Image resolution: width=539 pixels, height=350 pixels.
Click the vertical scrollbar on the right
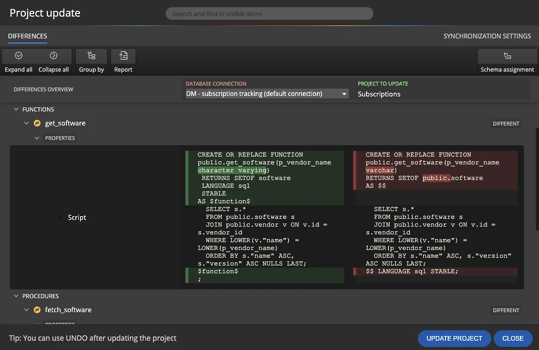click(537, 179)
